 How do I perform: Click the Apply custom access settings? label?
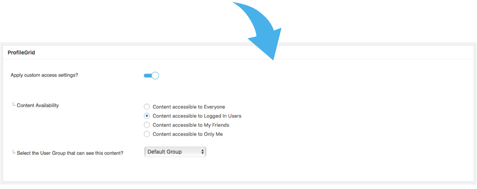point(44,75)
